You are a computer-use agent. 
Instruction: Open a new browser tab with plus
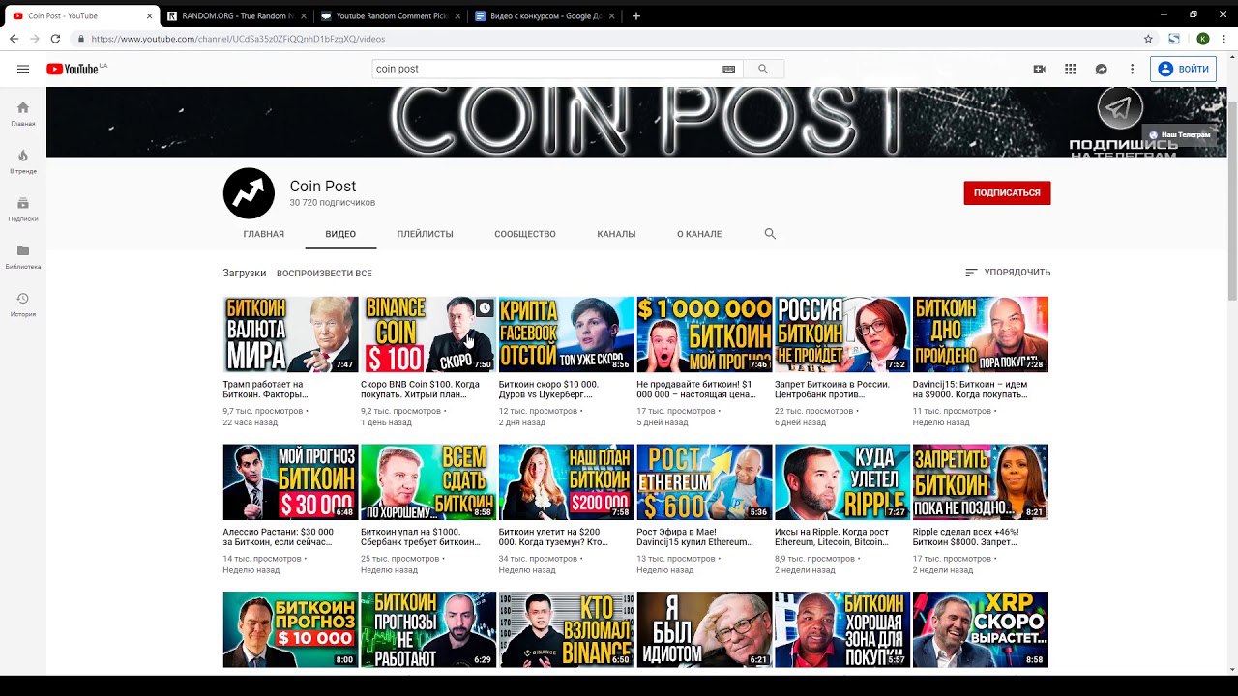(635, 15)
